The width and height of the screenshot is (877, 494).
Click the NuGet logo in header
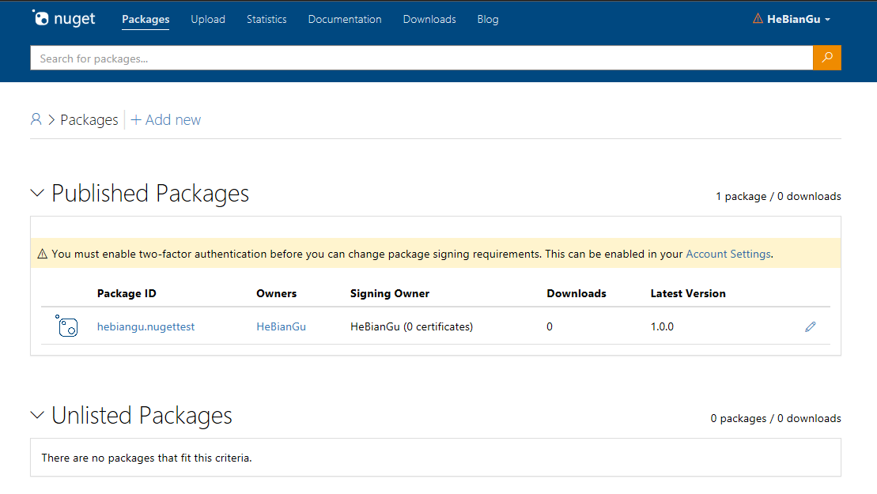coord(63,18)
